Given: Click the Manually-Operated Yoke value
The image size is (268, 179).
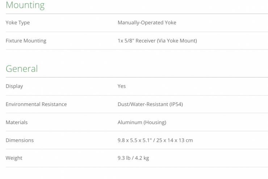Looking at the screenshot, I should 147,23.
